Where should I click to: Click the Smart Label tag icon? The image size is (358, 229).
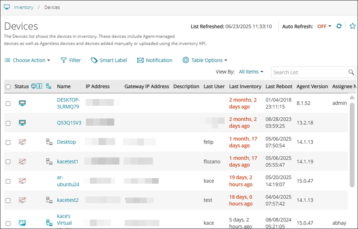pyautogui.click(x=95, y=60)
